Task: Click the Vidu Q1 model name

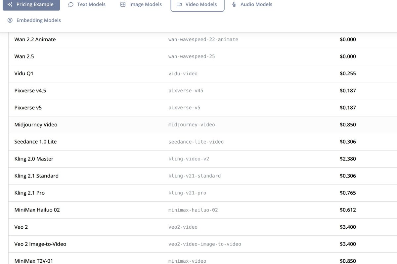Action: coord(24,73)
